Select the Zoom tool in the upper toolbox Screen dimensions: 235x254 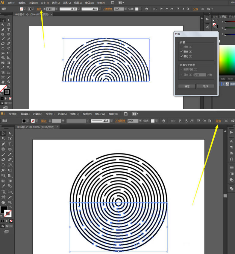click(9, 82)
